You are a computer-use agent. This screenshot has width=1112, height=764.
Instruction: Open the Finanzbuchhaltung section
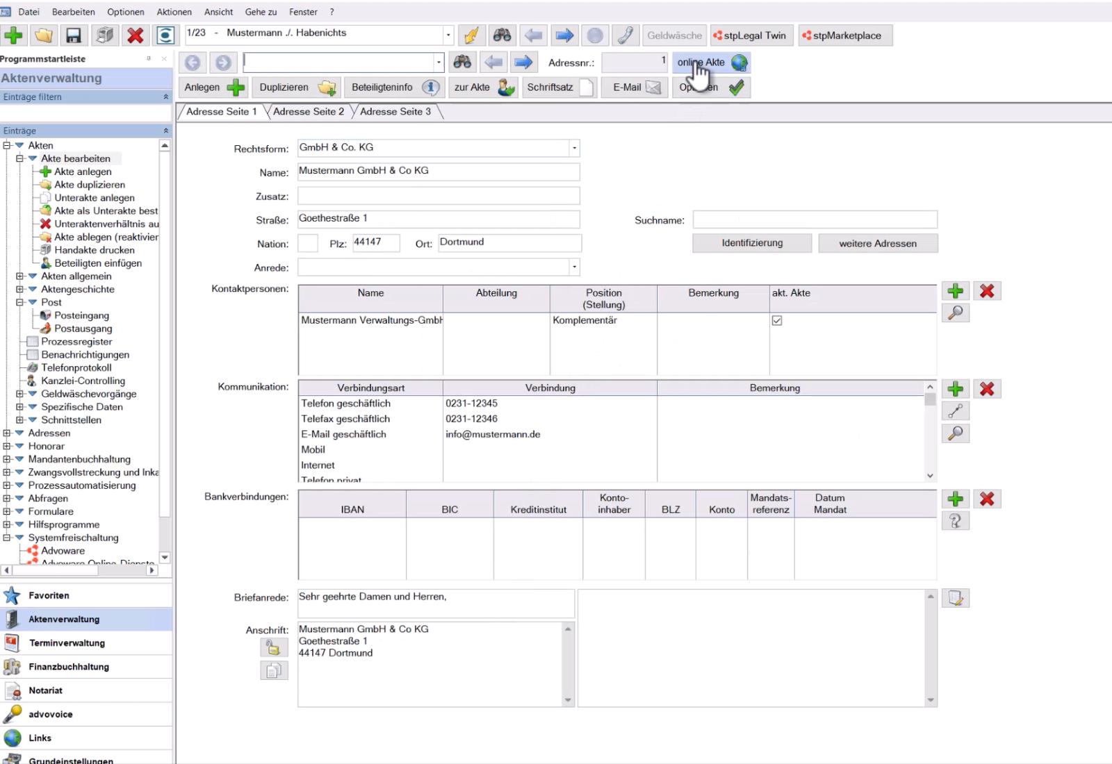pos(86,667)
